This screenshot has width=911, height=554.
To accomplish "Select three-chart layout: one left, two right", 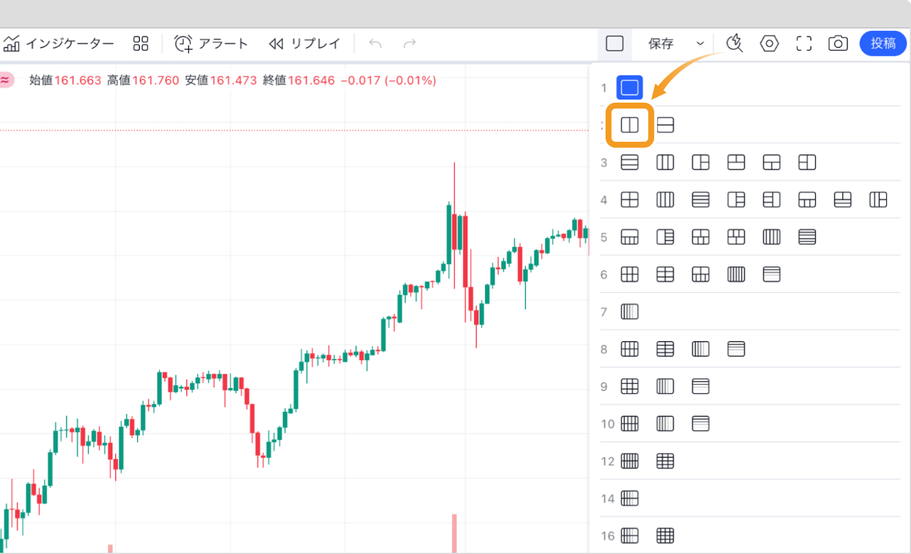I will 700,163.
